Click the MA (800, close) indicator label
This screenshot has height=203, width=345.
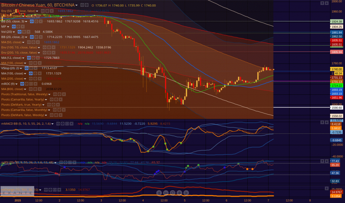click(12, 89)
